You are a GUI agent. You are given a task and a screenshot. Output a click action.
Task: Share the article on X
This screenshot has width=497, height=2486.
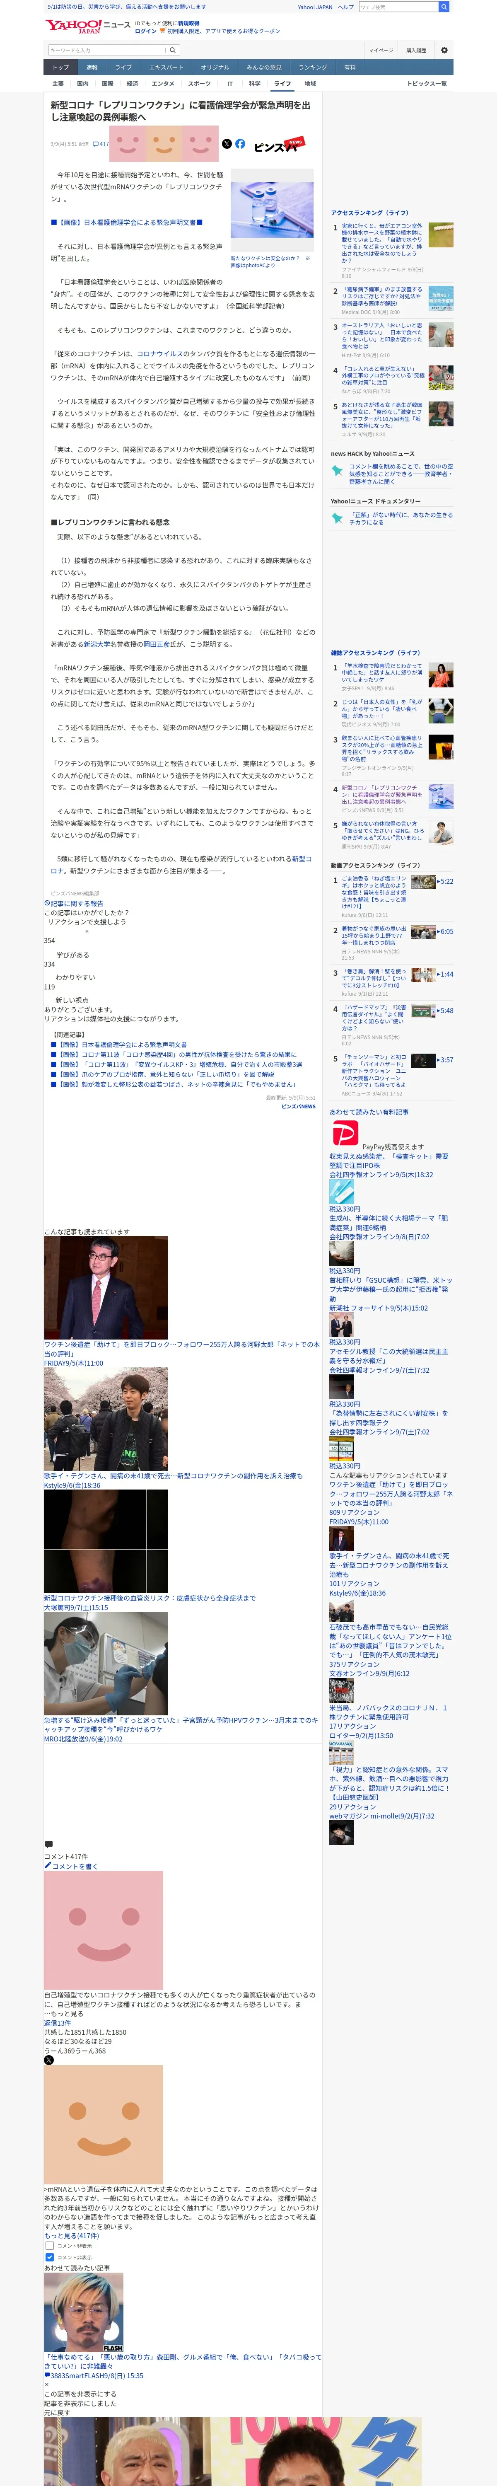coord(227,144)
